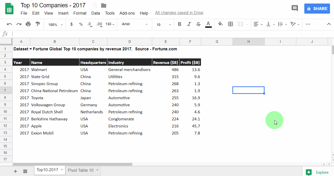Select the paint format roller icon
This screenshot has height=176, width=334.
click(38, 24)
